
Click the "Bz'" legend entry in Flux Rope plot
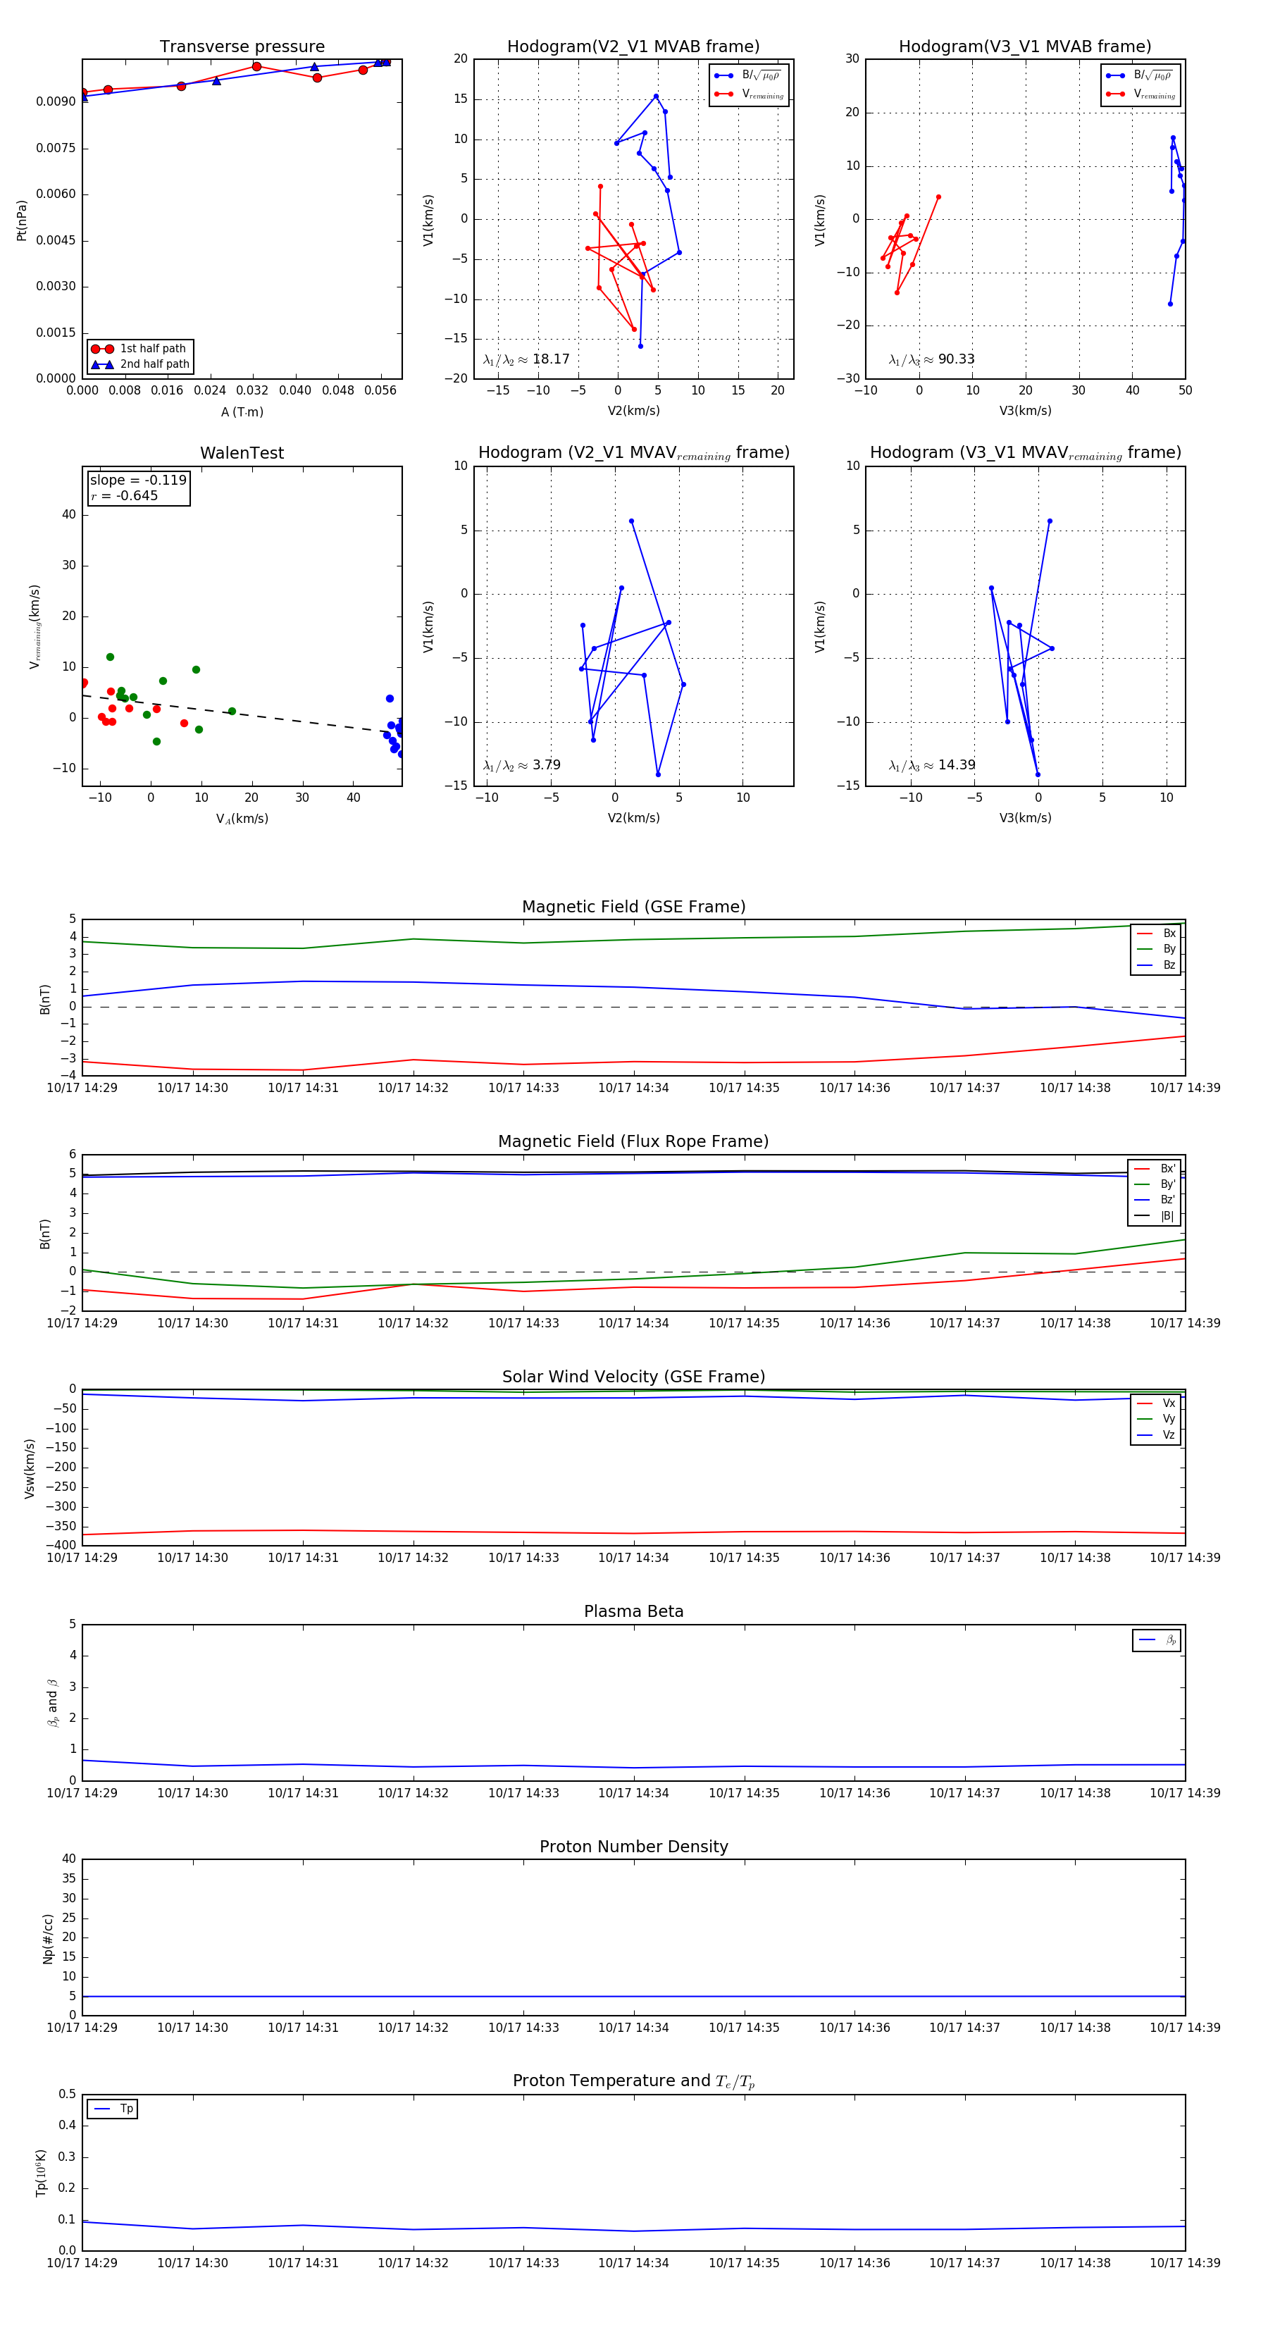click(1155, 1201)
